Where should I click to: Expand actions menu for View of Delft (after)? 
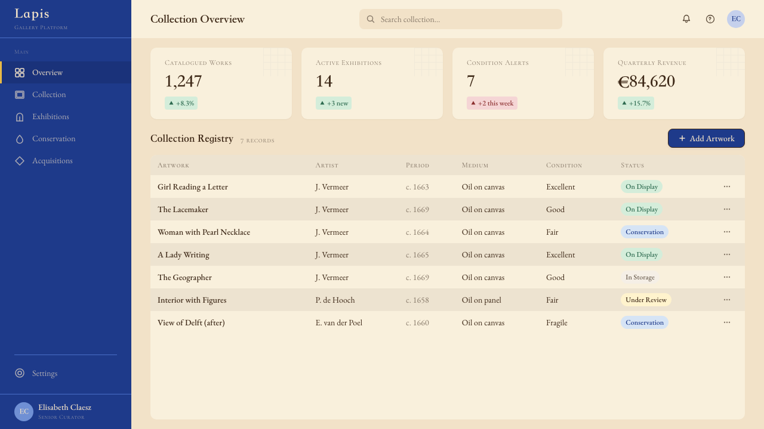pyautogui.click(x=727, y=322)
